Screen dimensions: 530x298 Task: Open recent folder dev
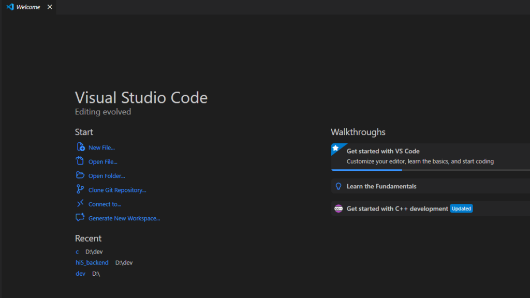coord(80,273)
